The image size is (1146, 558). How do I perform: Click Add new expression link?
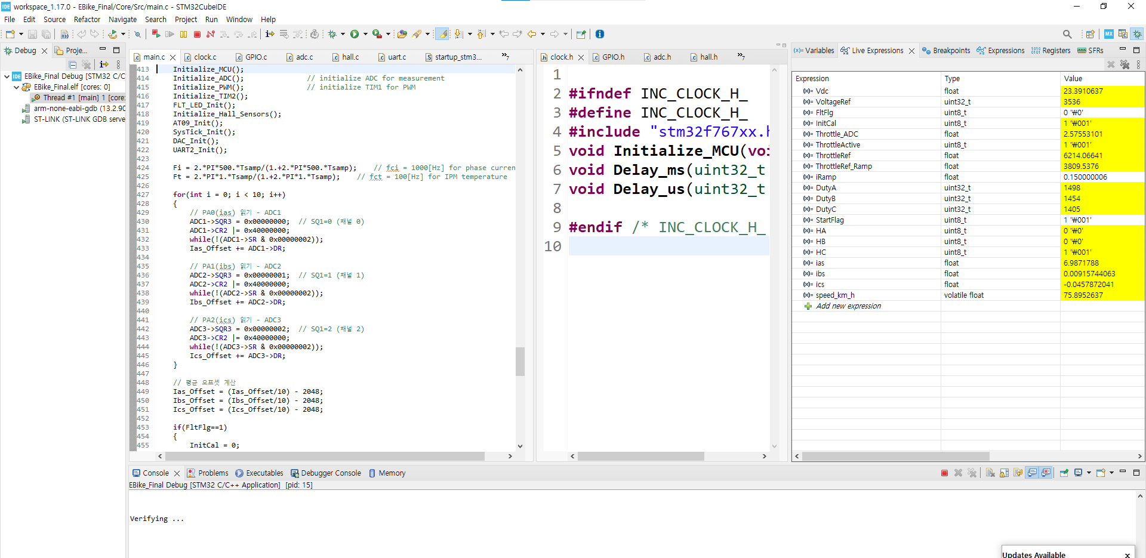click(848, 306)
